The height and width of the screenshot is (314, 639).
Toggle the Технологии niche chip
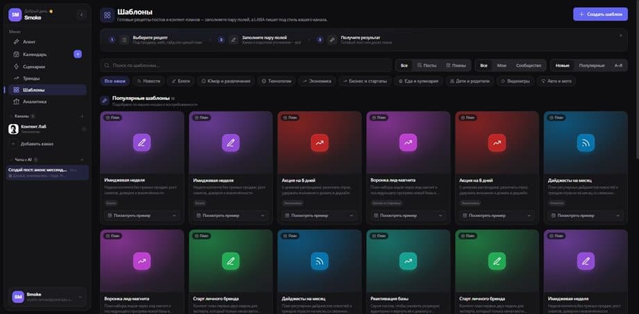pos(276,81)
